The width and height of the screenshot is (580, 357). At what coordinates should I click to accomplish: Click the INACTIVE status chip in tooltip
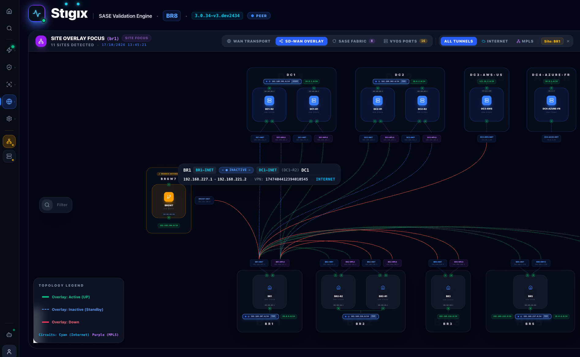coord(236,170)
